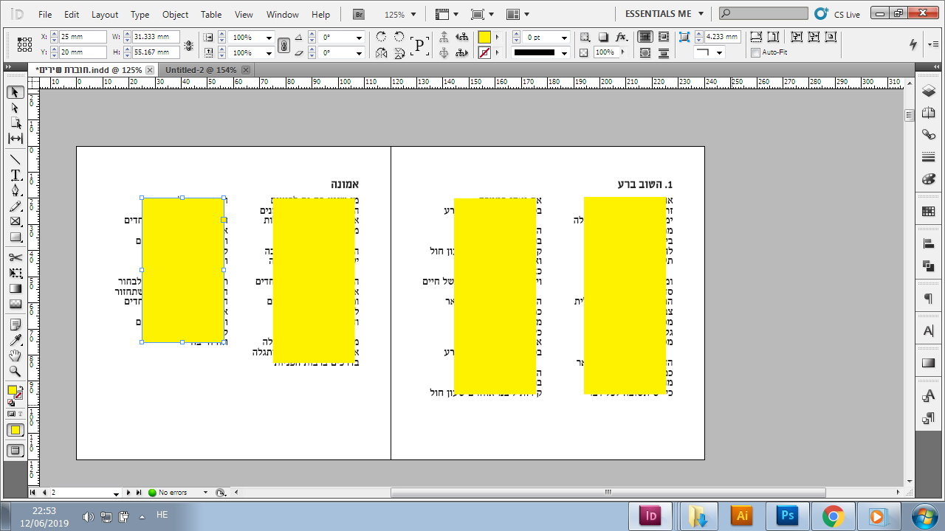Viewport: 945px width, 531px height.
Task: Click the Flip Vertical icon
Action: pyautogui.click(x=399, y=53)
